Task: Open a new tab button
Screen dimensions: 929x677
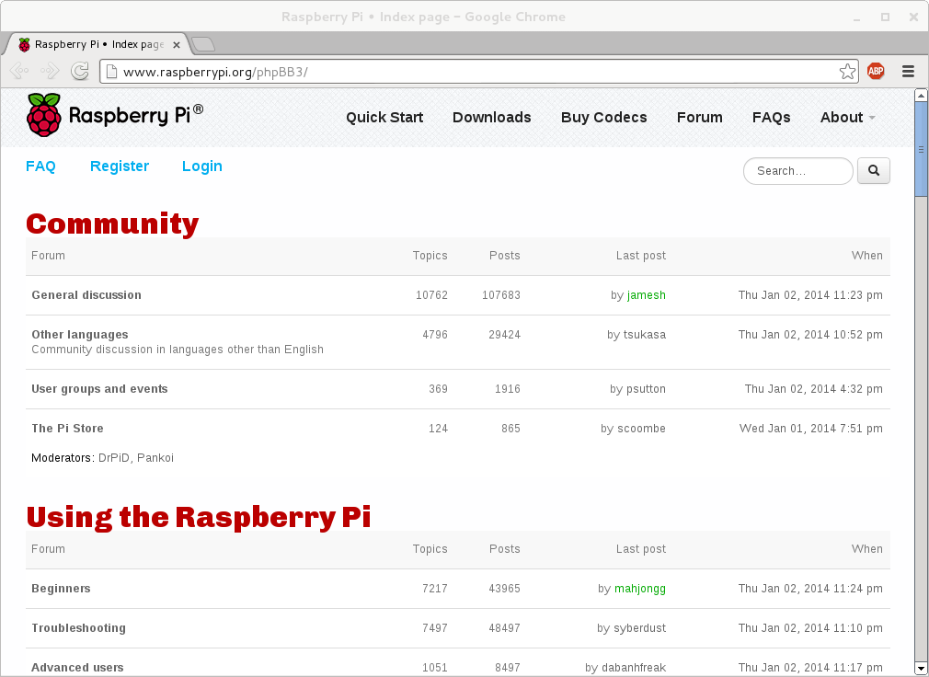Action: [x=203, y=44]
